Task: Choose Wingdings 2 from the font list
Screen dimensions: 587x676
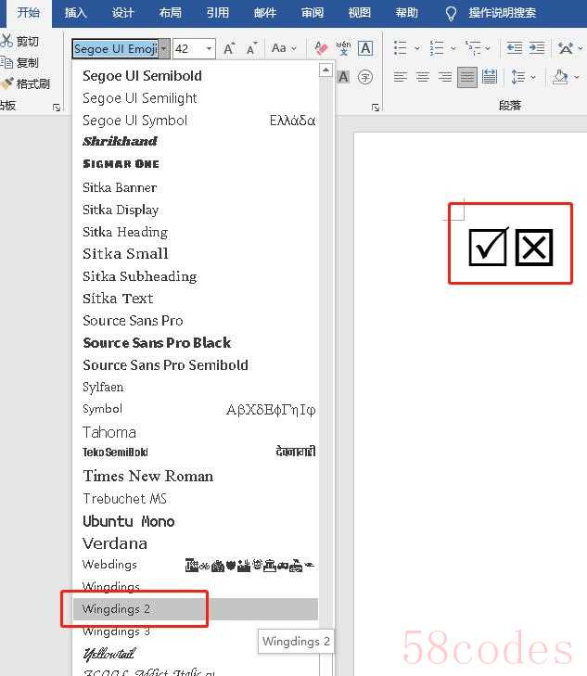Action: [196, 608]
